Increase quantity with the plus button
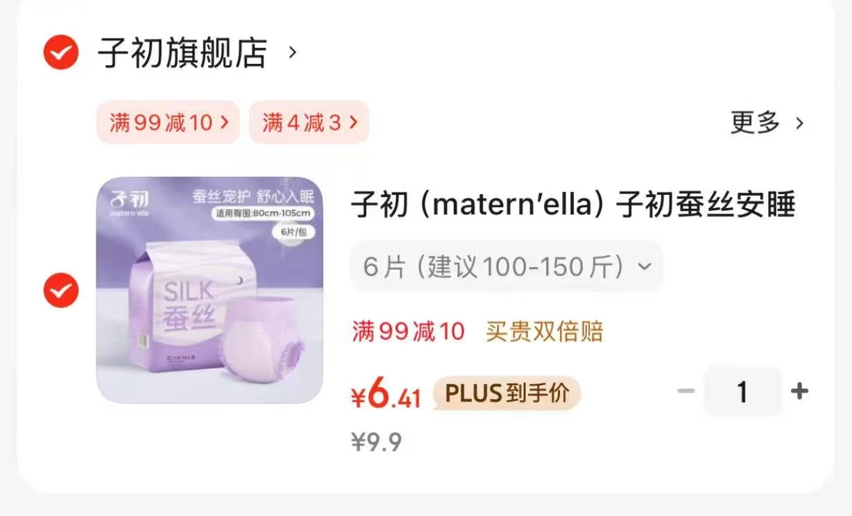 (799, 392)
